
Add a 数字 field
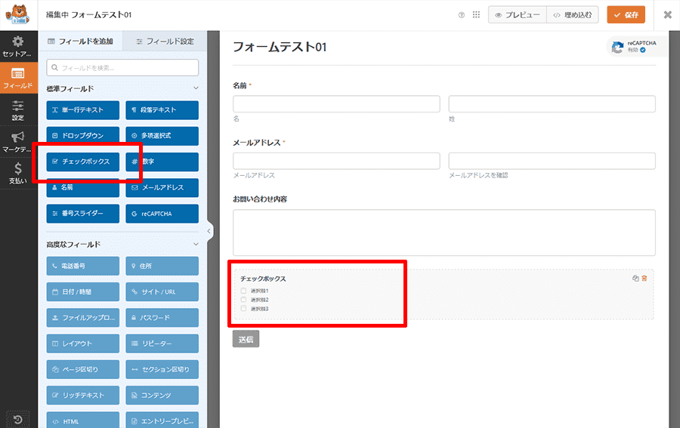162,162
